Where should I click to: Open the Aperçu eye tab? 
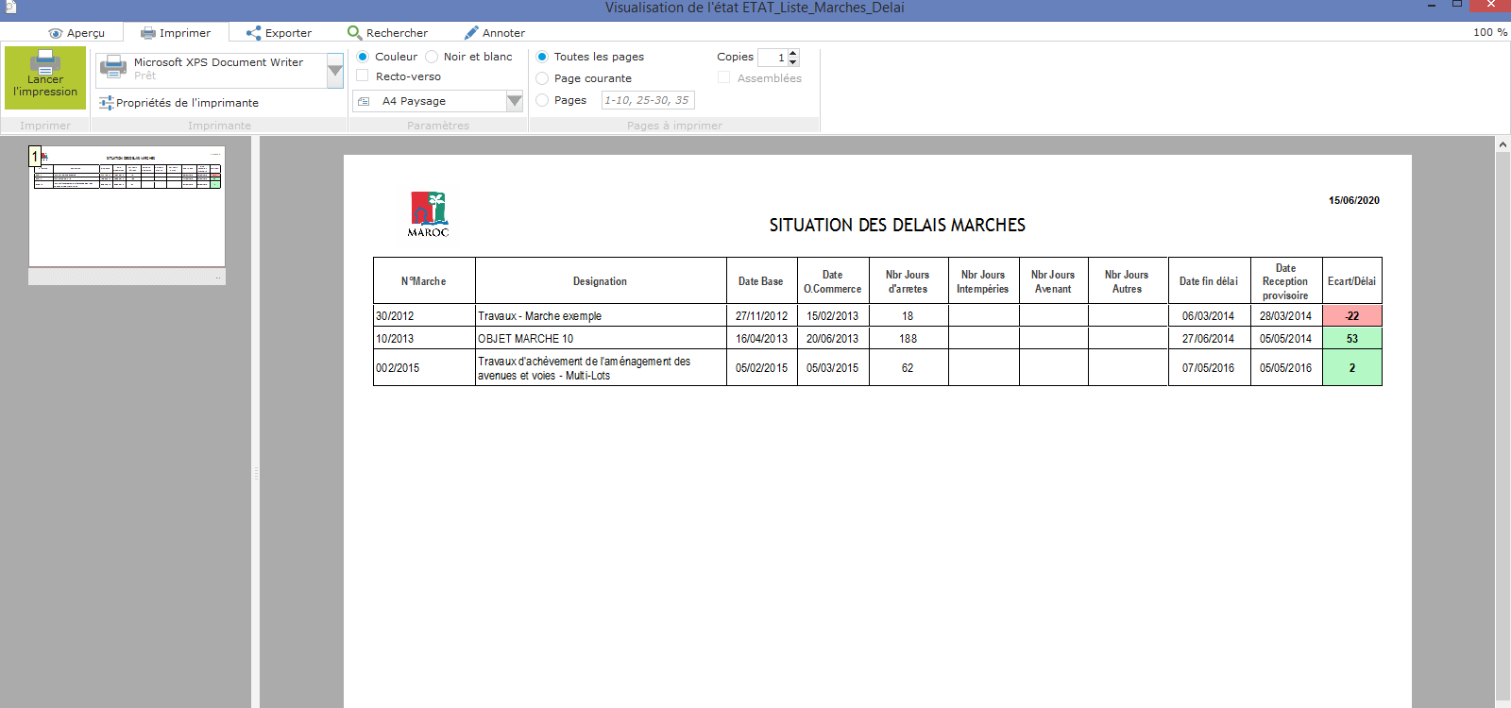pos(76,33)
